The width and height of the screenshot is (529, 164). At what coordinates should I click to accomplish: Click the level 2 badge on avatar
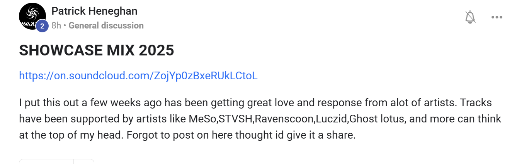(42, 26)
